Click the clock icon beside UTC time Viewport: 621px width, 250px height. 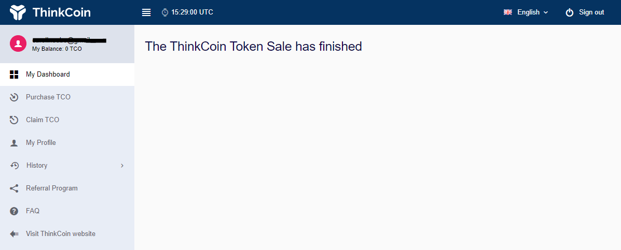point(165,12)
